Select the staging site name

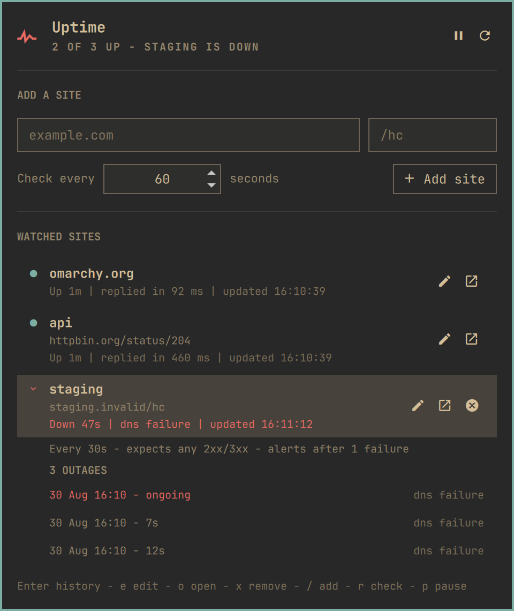tap(77, 389)
